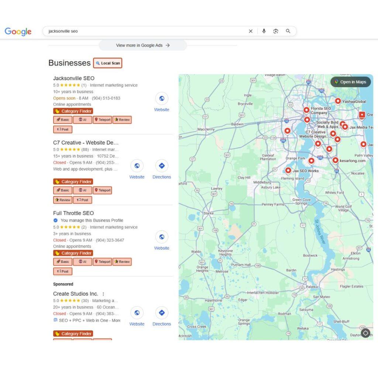Click Category Finder under Full Throttle SEO
This screenshot has width=378, height=378.
click(x=73, y=253)
